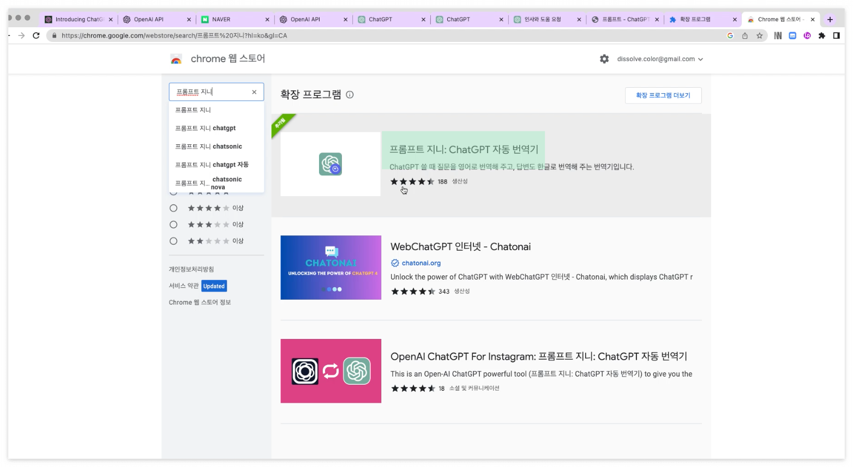Open WebChatGPT 인터넷 - Chatonai result title

click(460, 247)
